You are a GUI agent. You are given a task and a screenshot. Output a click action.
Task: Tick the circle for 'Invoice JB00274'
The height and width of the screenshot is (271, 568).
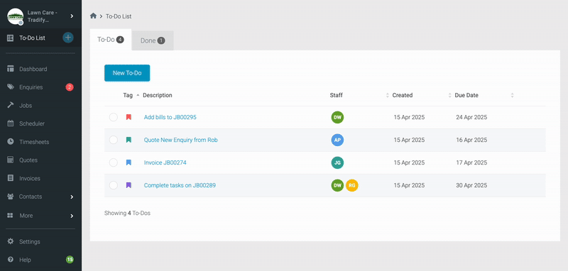coord(114,162)
